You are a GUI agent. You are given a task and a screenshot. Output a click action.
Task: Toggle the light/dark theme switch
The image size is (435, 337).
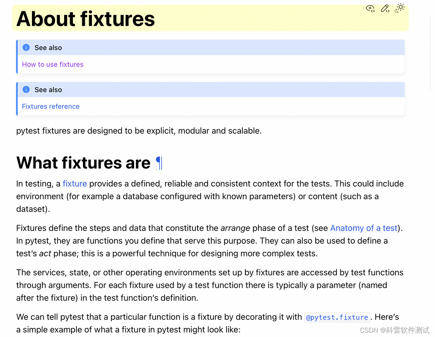[x=399, y=8]
